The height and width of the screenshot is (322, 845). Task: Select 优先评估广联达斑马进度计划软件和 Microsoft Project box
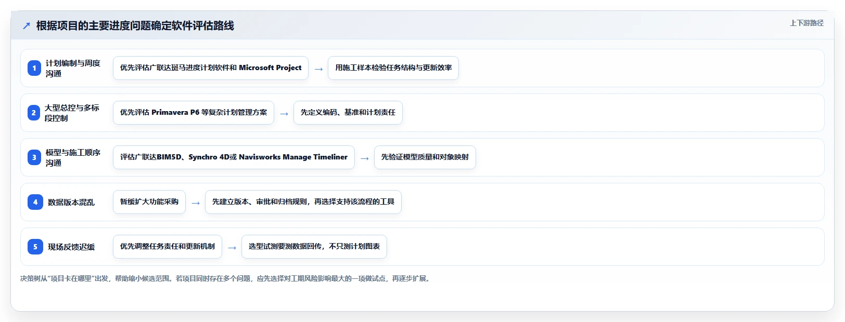click(x=211, y=68)
